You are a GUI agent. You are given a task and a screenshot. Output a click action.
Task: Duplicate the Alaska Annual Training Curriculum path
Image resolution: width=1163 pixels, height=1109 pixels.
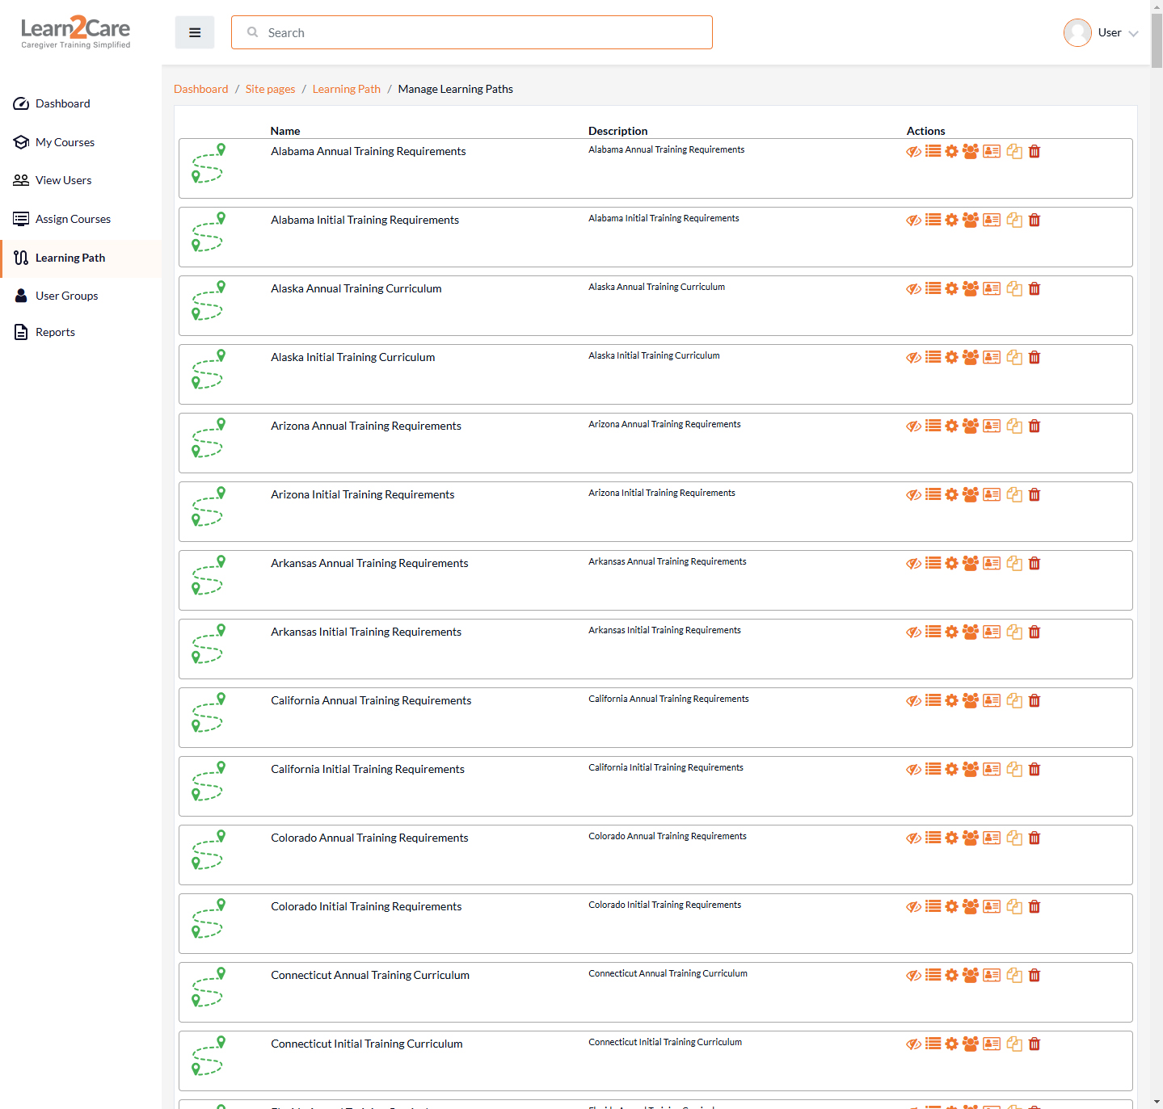tap(1014, 289)
